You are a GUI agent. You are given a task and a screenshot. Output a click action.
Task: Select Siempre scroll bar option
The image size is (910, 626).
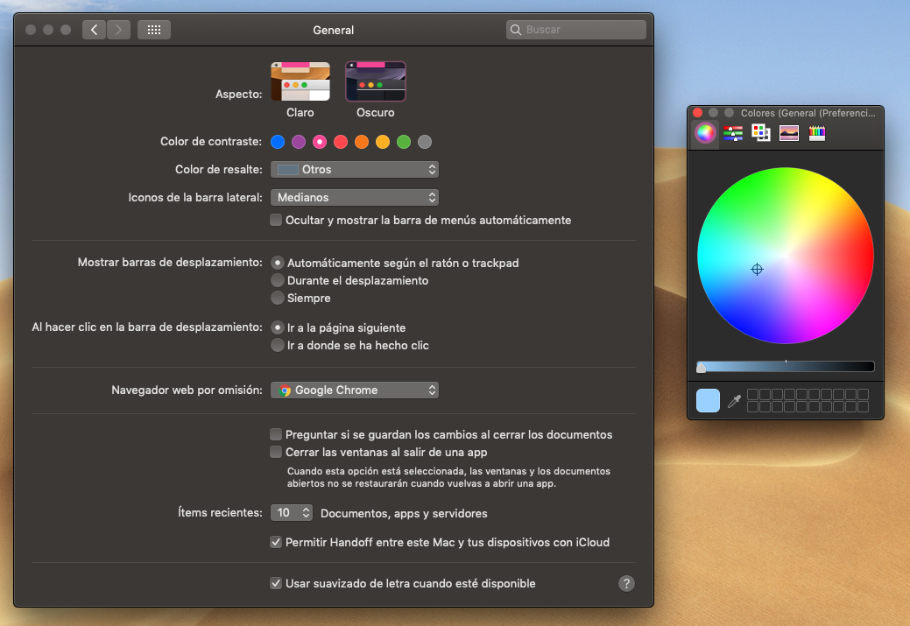[278, 298]
